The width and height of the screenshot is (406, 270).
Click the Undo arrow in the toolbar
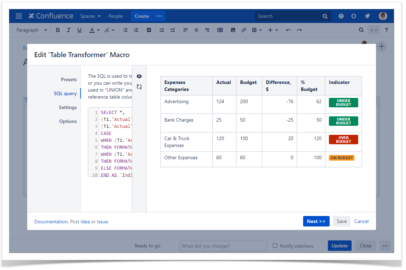coord(288,30)
